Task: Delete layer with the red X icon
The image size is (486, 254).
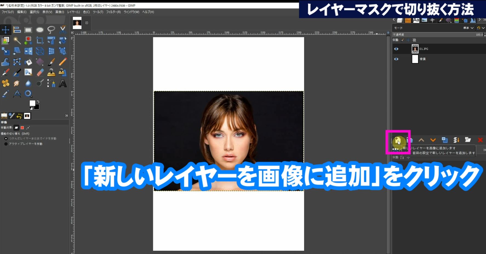Action: [x=480, y=140]
